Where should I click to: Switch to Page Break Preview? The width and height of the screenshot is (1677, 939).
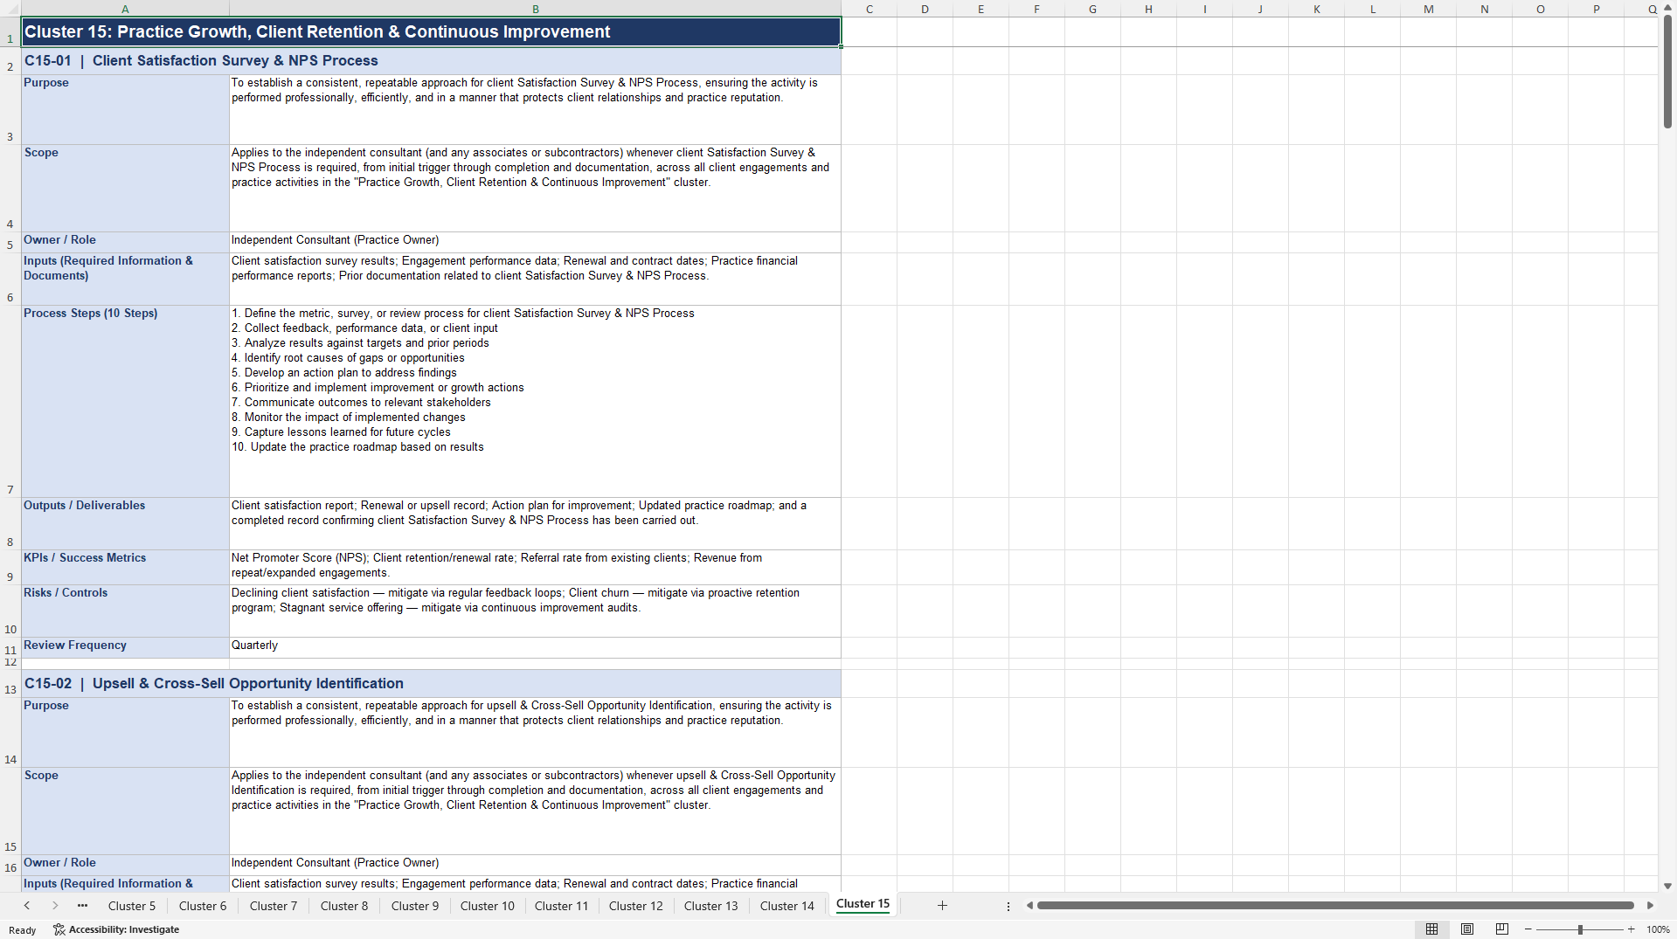click(1502, 929)
